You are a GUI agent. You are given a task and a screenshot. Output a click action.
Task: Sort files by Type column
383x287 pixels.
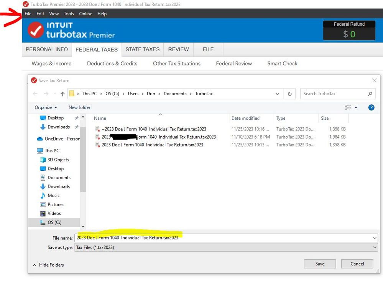(281, 118)
